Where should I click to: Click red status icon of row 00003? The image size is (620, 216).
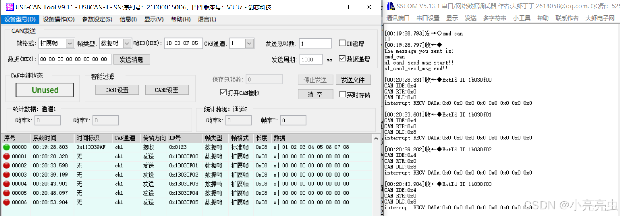(x=6, y=175)
